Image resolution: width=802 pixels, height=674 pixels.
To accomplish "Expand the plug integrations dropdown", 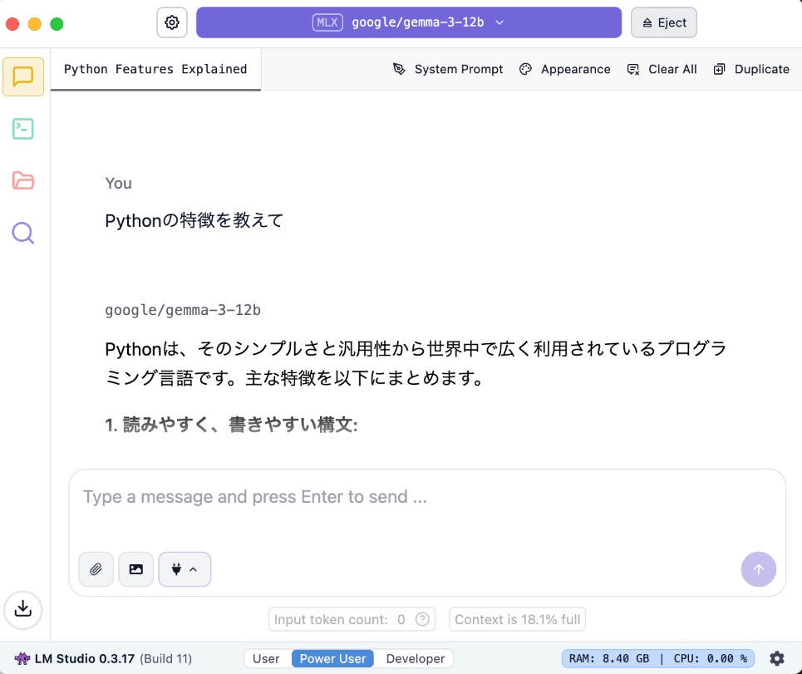I will coord(185,569).
